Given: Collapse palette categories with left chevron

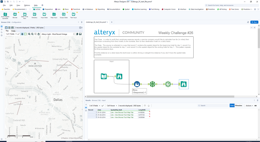Looking at the screenshot, I should (30, 9).
